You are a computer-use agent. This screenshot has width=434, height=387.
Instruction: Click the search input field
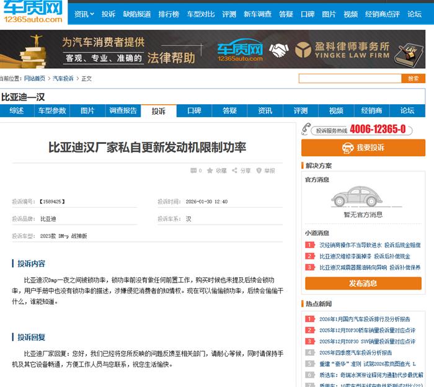350,79
